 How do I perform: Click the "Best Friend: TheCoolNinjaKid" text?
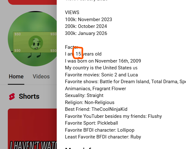click(96, 109)
